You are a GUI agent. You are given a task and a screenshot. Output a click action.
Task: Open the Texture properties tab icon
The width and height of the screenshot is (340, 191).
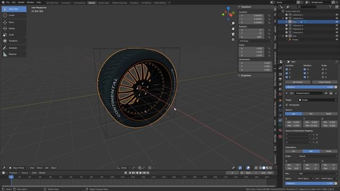click(280, 136)
